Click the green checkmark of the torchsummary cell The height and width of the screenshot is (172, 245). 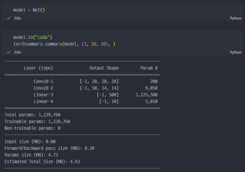coord(9,52)
